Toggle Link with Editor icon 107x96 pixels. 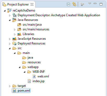click(x=74, y=4)
